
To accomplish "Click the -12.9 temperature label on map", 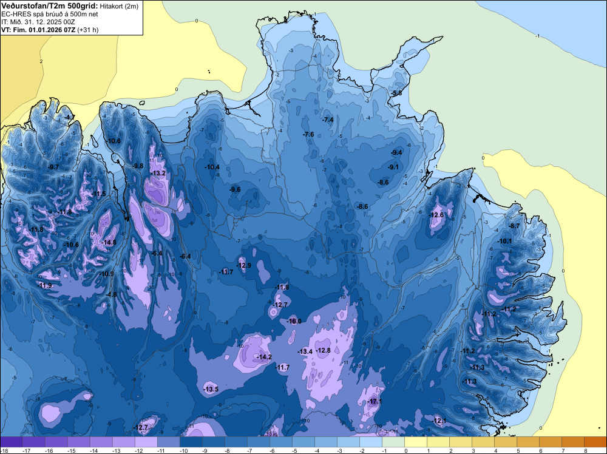I will pos(244,265).
